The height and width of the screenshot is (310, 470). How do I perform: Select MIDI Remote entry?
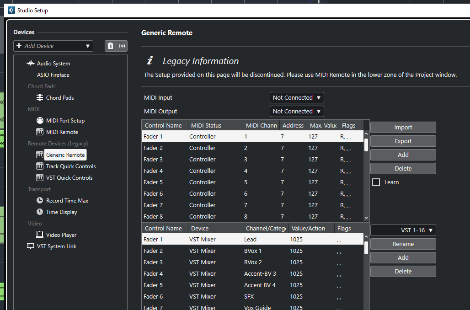62,132
